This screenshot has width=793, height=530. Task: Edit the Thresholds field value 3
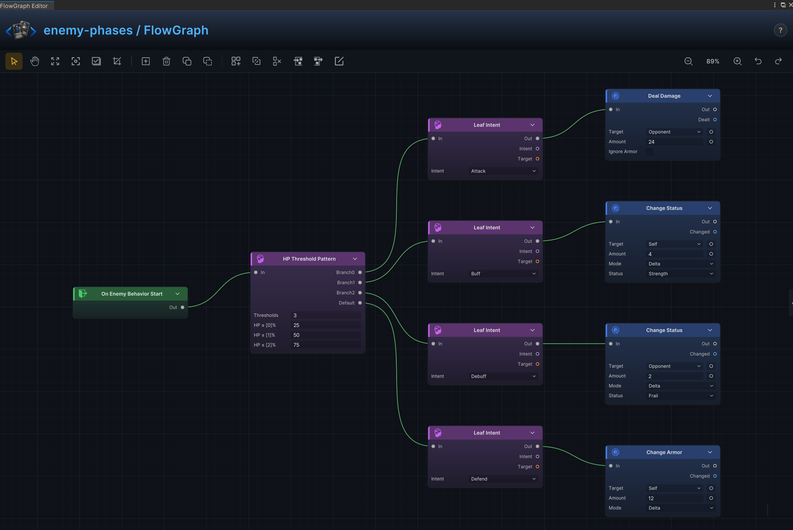pos(326,315)
